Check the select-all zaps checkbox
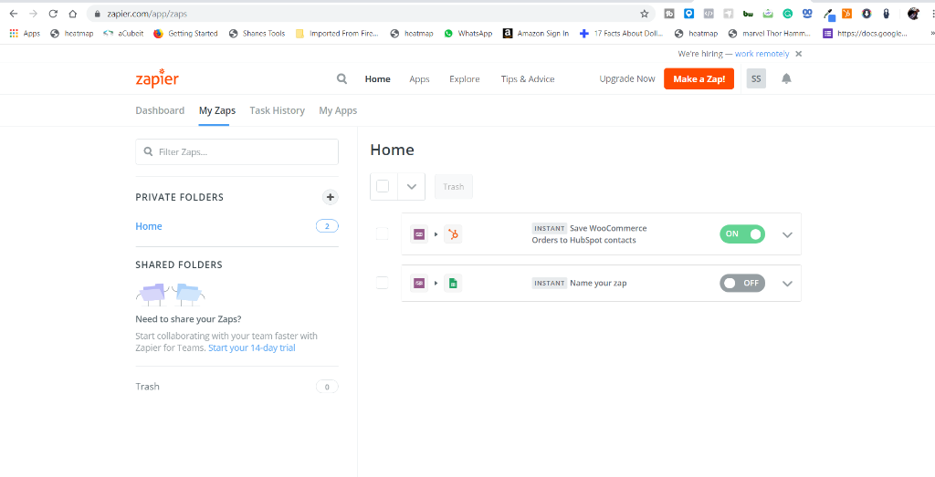935x477 pixels. point(383,186)
